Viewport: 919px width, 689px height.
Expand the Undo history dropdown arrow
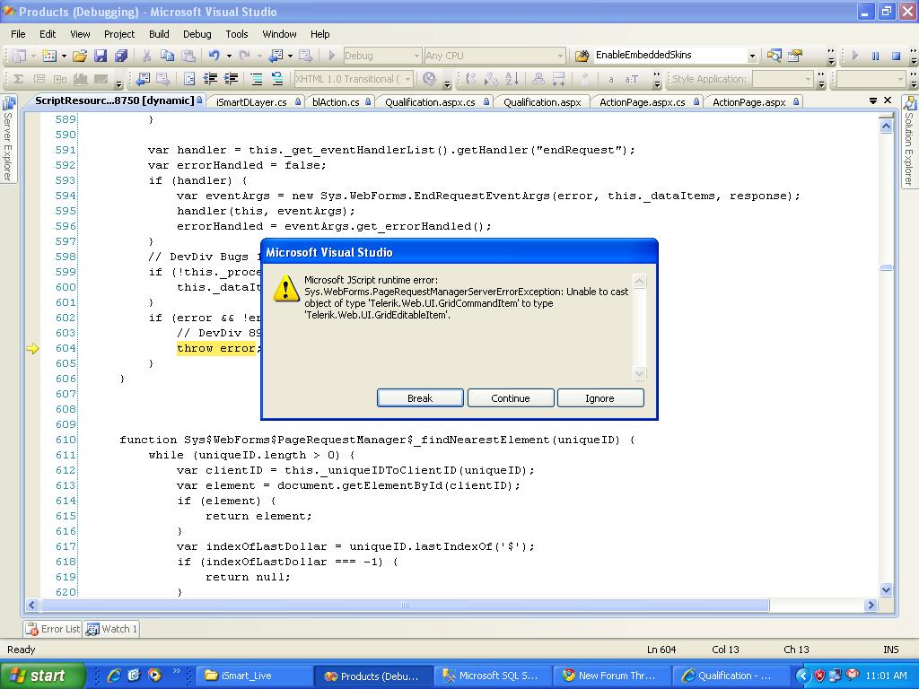[229, 56]
